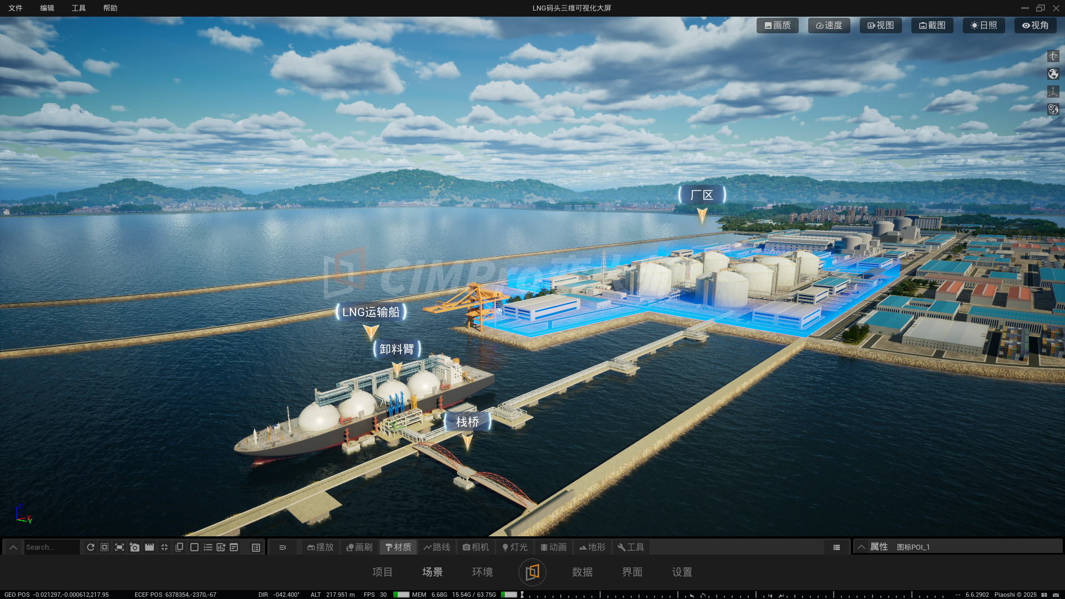Collapse the tool category list arrow
1065x599 pixels.
(283, 547)
